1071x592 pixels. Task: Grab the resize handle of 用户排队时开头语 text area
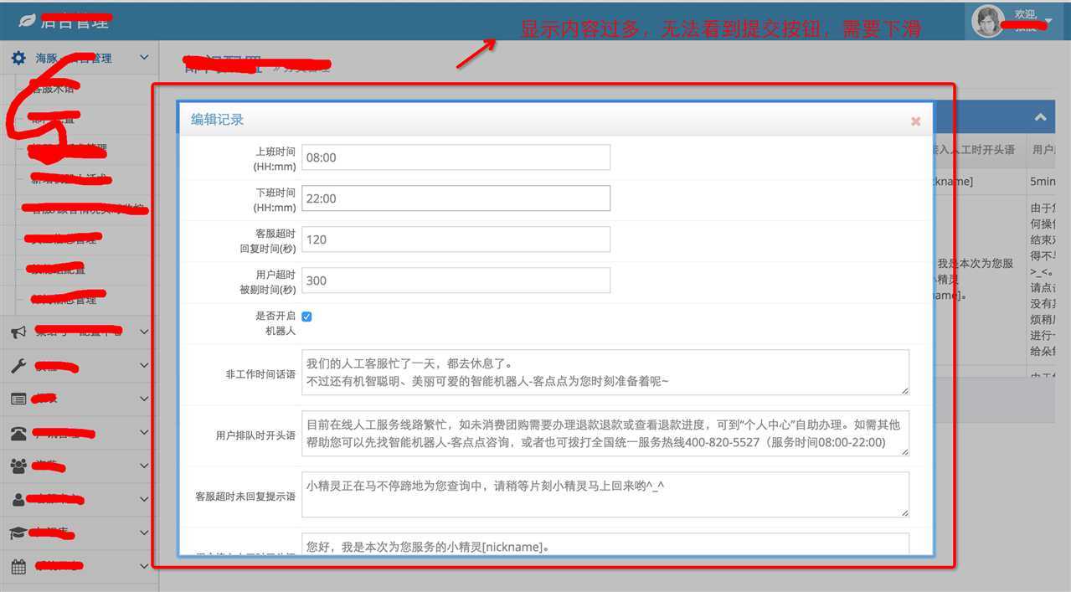(x=904, y=451)
